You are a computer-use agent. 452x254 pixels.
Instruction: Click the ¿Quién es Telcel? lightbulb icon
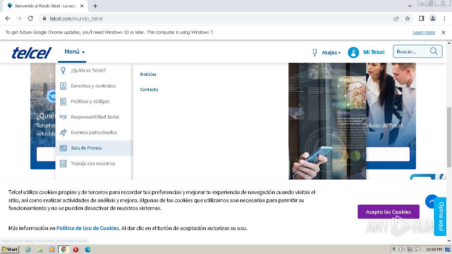[x=63, y=70]
